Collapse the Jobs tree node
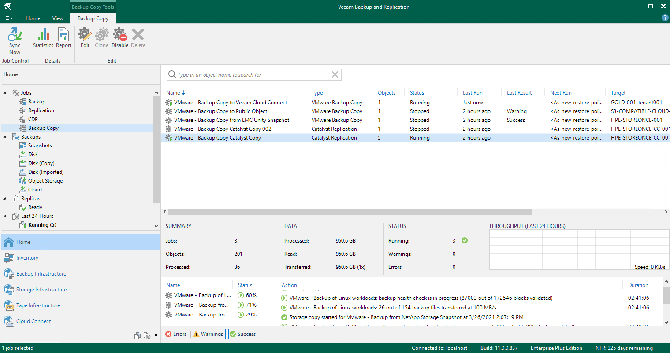670x353 pixels. [5, 93]
